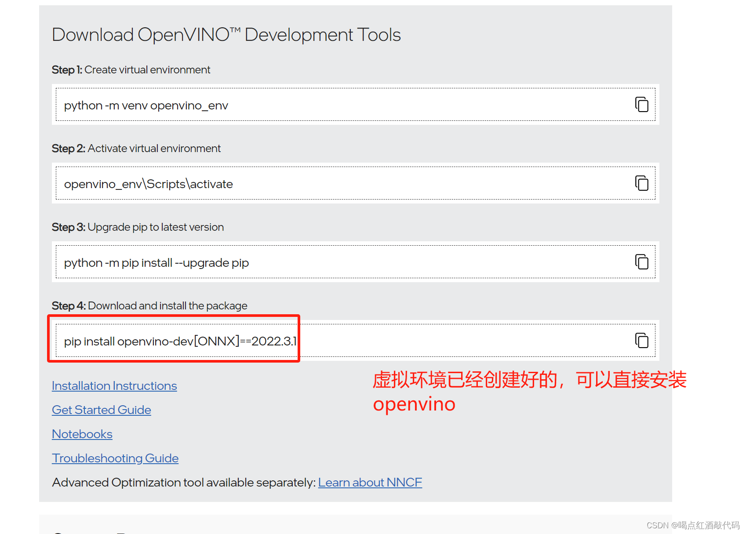Select the openvino_env\Scripts\activate command text
Screen dimensions: 746x534
click(149, 184)
